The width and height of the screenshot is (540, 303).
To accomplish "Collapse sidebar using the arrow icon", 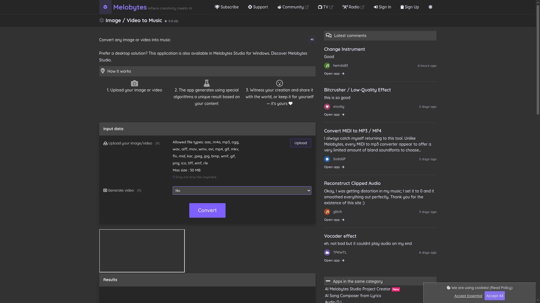I will (312, 40).
